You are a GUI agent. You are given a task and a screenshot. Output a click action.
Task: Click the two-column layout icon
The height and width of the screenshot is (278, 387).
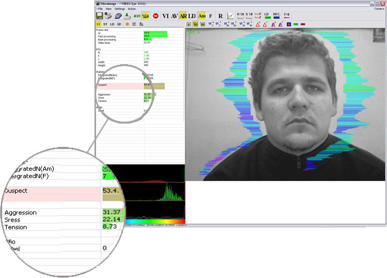coord(134,24)
